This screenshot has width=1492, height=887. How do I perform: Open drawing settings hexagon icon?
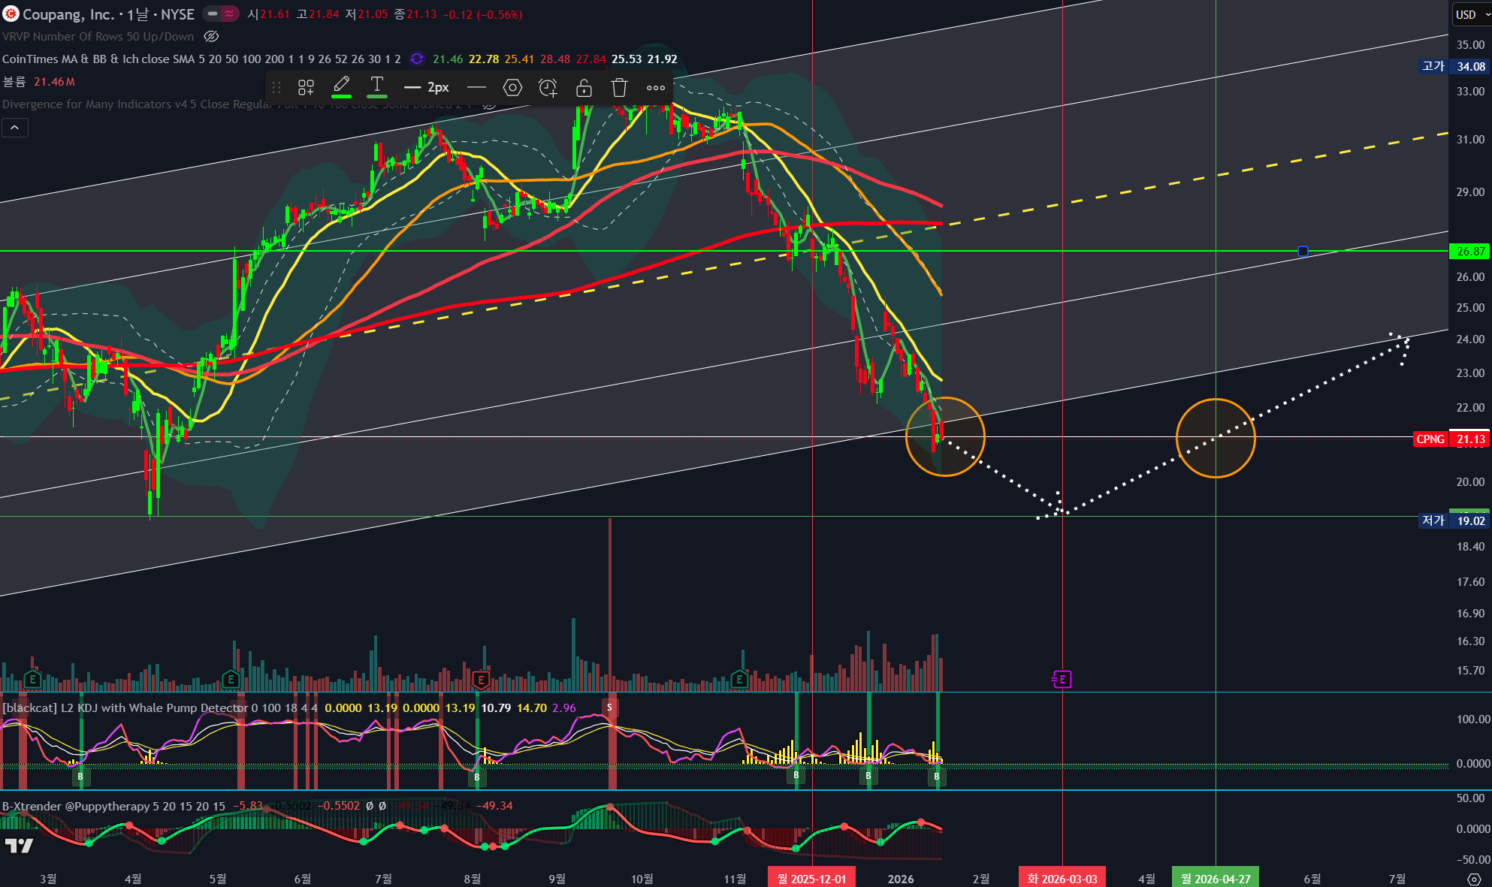click(512, 88)
